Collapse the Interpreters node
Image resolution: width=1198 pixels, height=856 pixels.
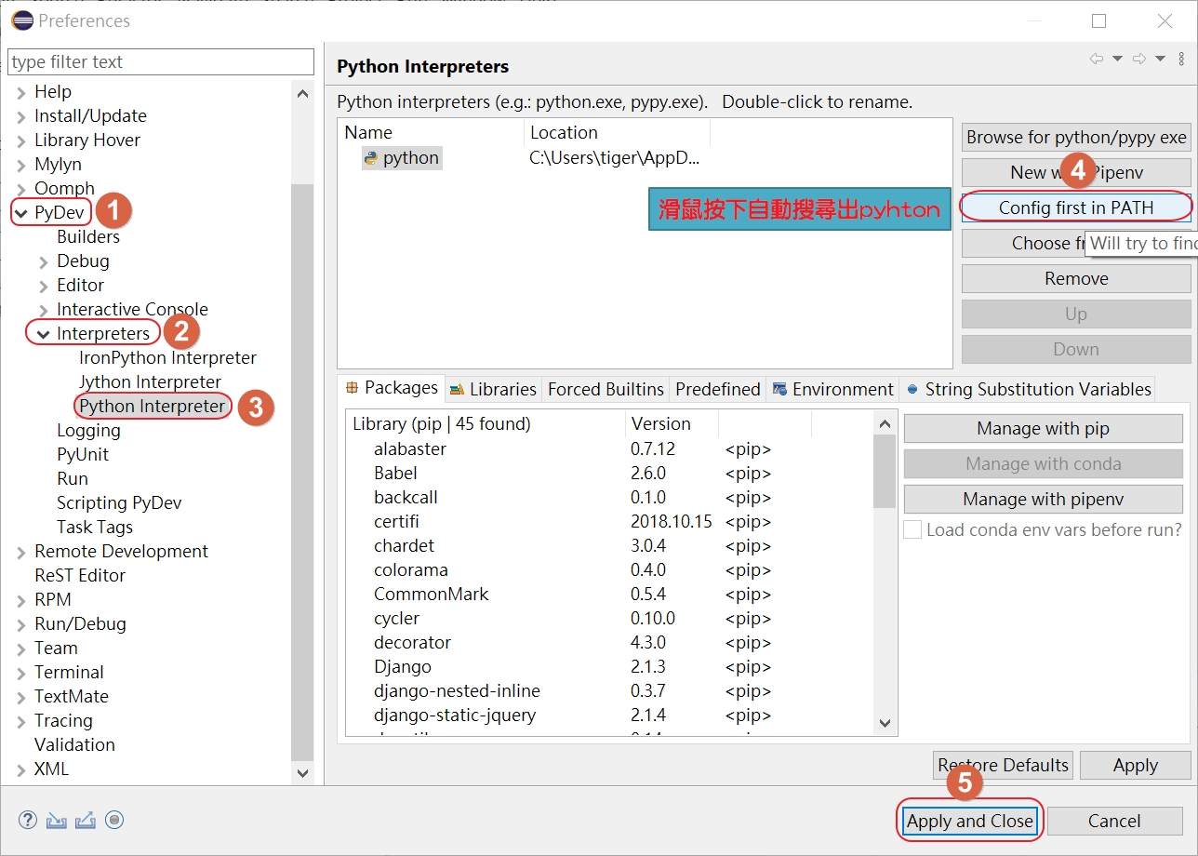point(44,334)
